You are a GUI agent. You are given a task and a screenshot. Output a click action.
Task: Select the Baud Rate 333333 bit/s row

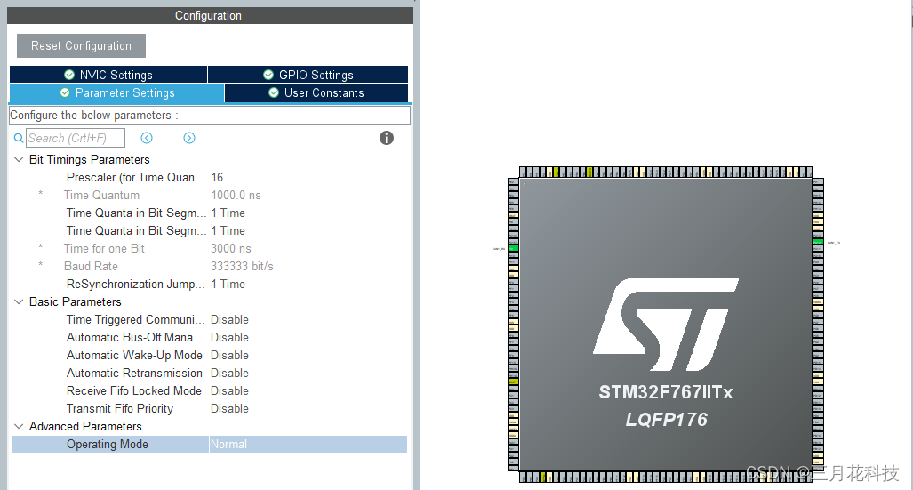pyautogui.click(x=210, y=266)
